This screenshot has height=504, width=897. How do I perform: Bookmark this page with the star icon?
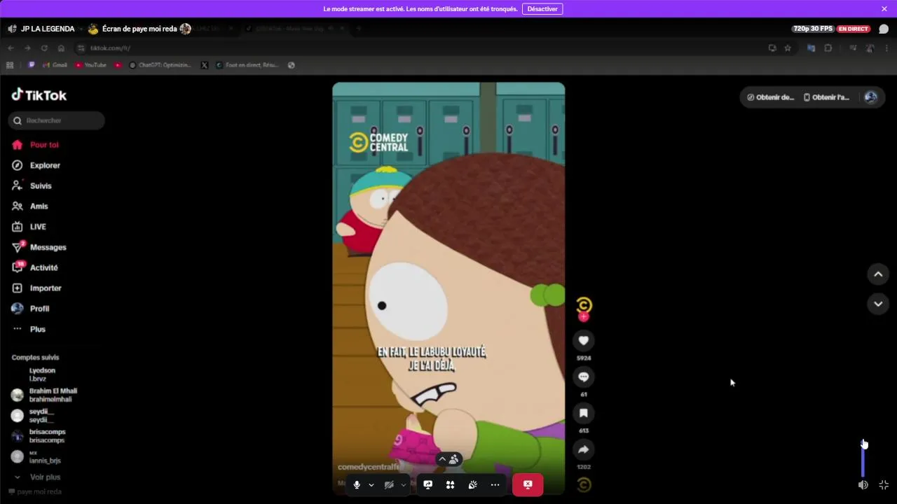788,48
